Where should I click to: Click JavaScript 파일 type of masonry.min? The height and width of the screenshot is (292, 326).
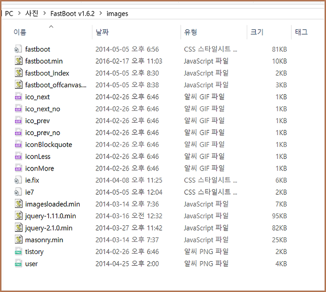click(x=206, y=240)
